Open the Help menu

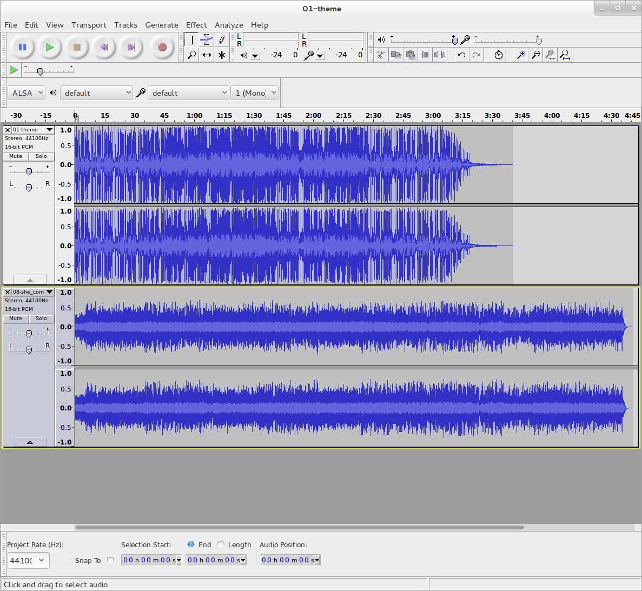coord(260,25)
